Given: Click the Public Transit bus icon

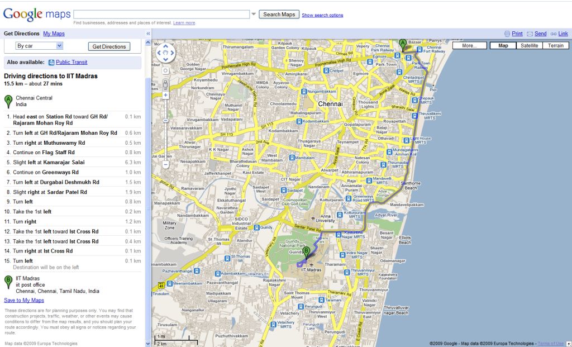Looking at the screenshot, I should click(x=51, y=63).
